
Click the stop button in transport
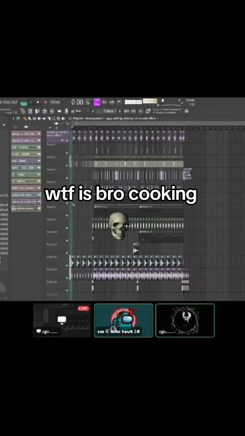point(38,102)
